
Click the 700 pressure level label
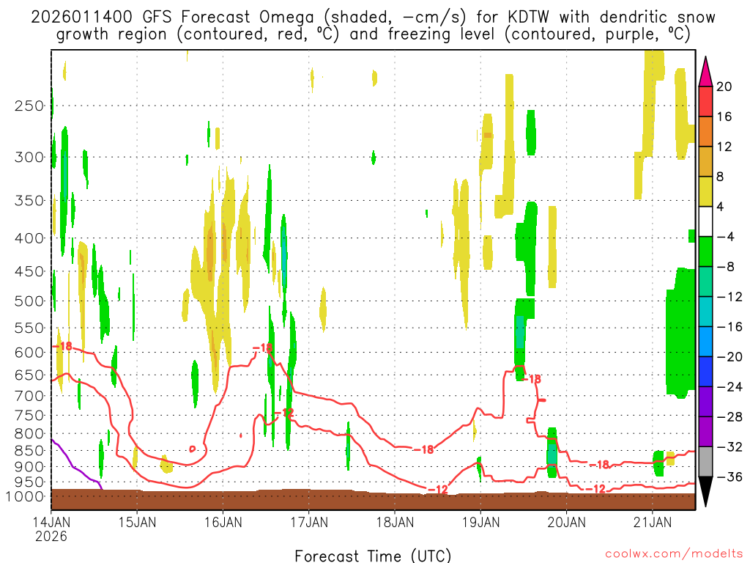pos(29,396)
